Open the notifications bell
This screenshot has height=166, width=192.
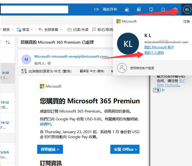(163, 10)
